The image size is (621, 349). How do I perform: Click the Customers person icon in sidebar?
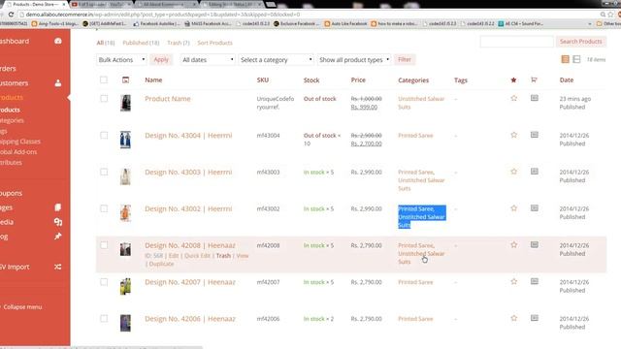click(x=58, y=83)
